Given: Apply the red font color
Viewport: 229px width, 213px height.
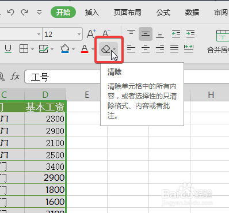Looking at the screenshot, I should click(x=85, y=49).
